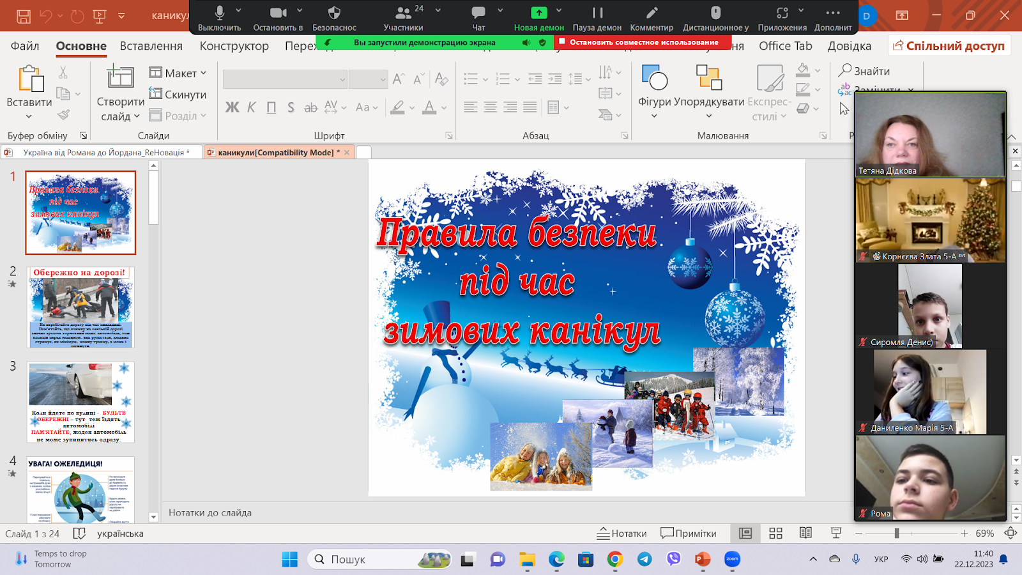Align text right

click(x=510, y=107)
